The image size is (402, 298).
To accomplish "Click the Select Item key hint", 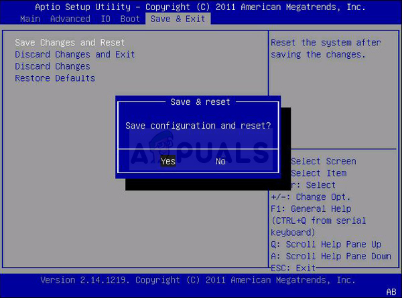I will coord(318,173).
